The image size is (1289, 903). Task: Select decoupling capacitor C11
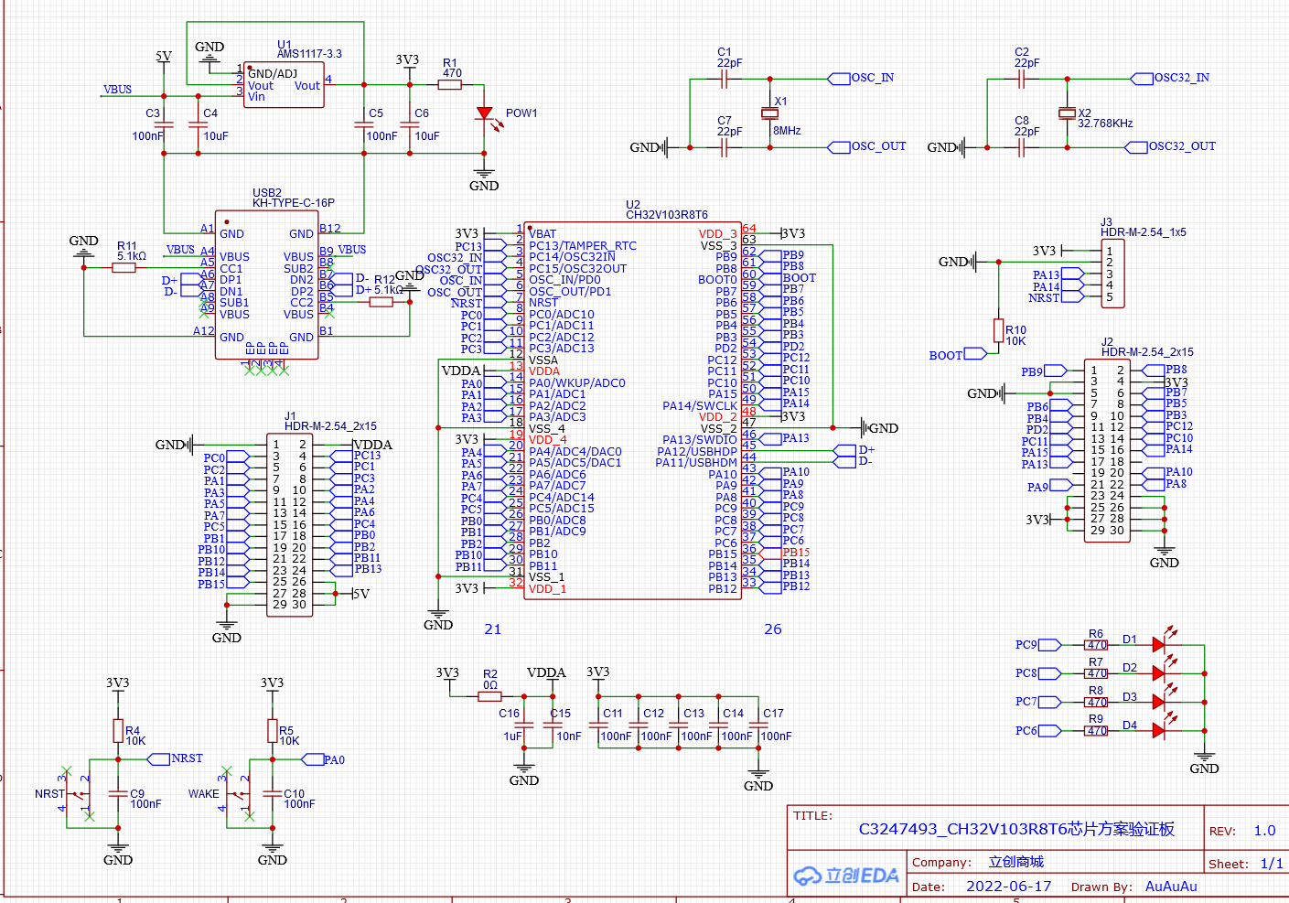point(598,726)
